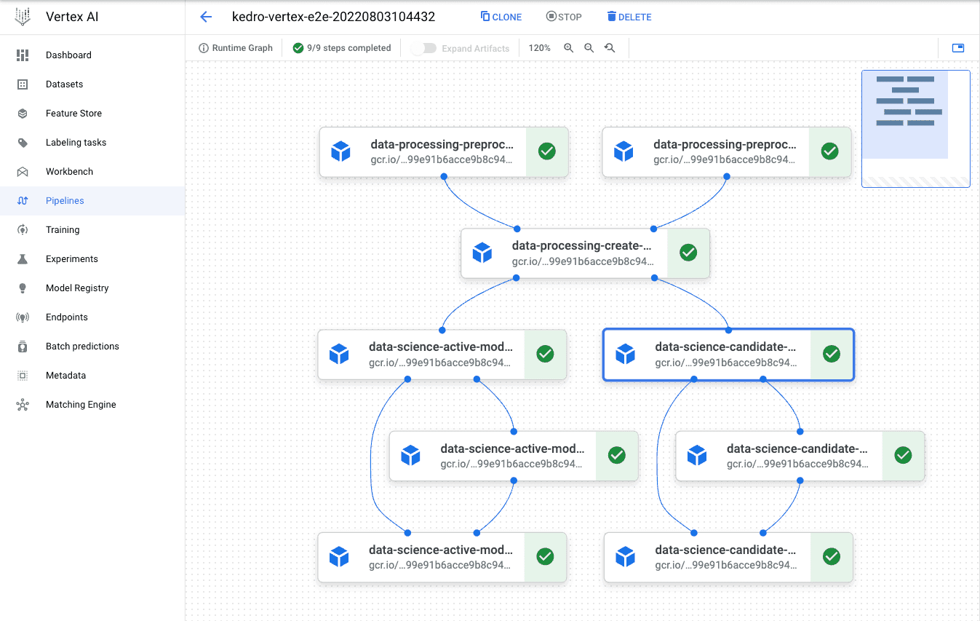Go back using the left arrow icon
980x621 pixels.
click(x=206, y=17)
